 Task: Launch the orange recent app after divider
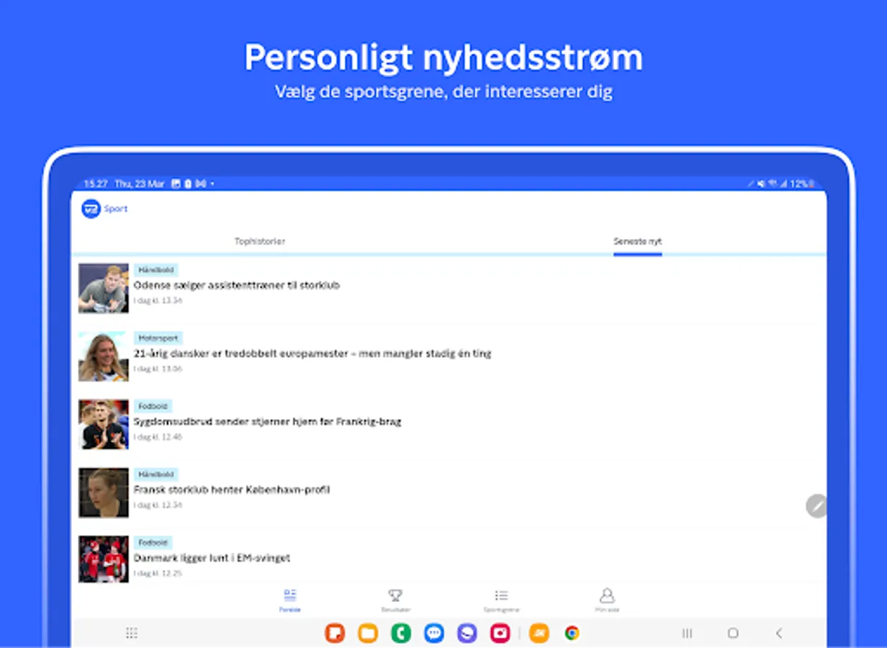coord(539,633)
